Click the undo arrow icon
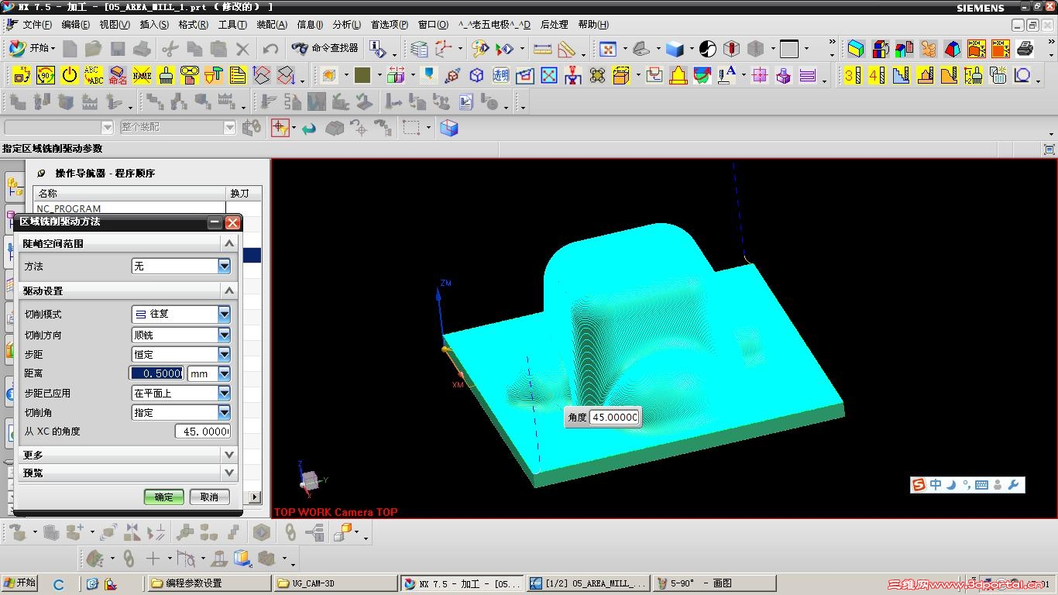Screen dimensions: 1058x595 coord(270,49)
